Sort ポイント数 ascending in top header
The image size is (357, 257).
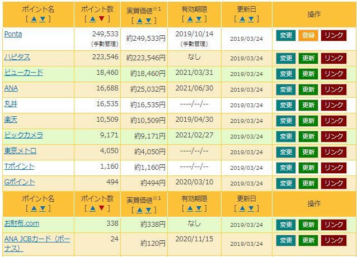tap(92, 19)
